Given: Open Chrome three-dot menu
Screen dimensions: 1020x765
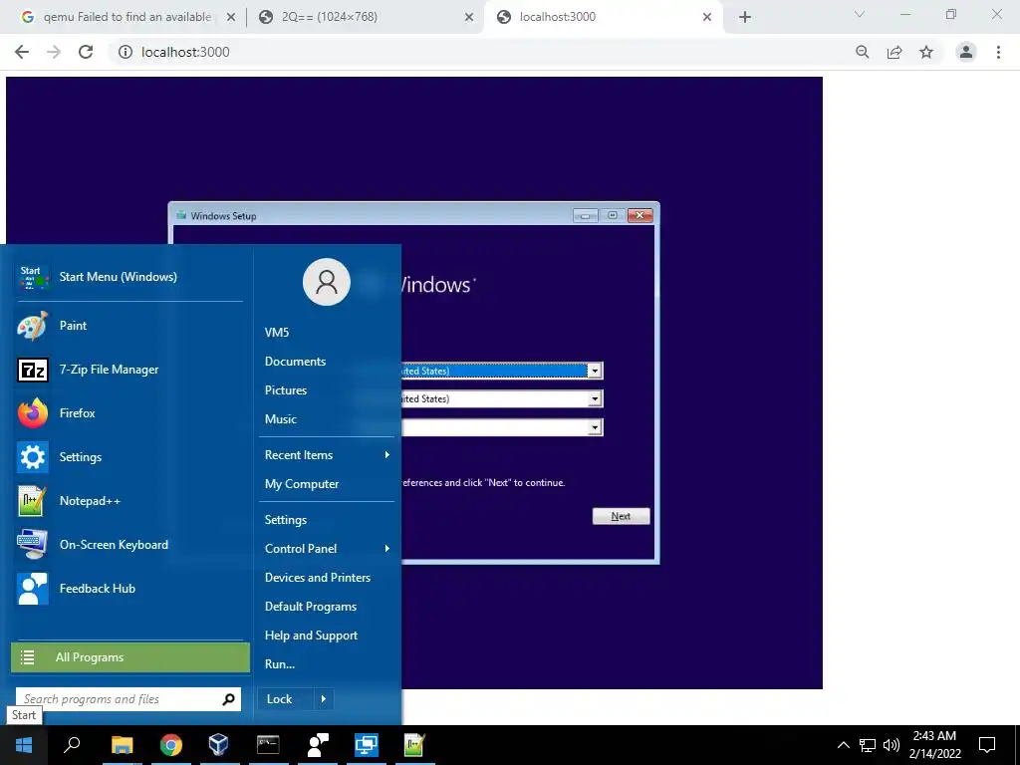Looking at the screenshot, I should pos(998,52).
